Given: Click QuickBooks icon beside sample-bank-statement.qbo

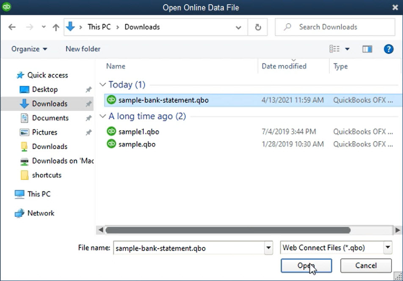Looking at the screenshot, I should pyautogui.click(x=111, y=100).
